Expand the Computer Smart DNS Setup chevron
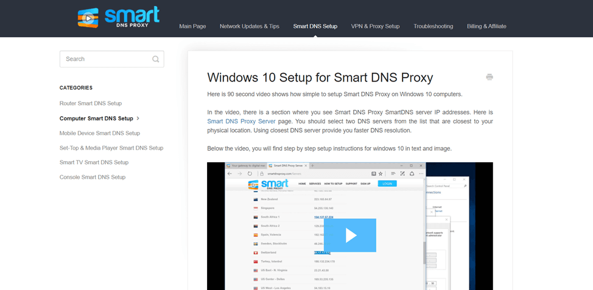This screenshot has height=290, width=593. tap(138, 118)
